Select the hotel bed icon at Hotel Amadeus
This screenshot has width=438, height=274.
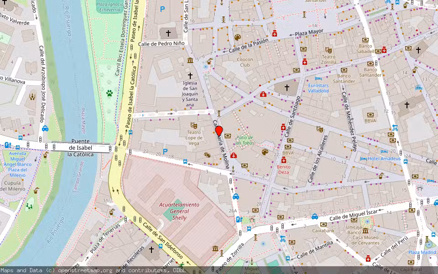pos(364,158)
